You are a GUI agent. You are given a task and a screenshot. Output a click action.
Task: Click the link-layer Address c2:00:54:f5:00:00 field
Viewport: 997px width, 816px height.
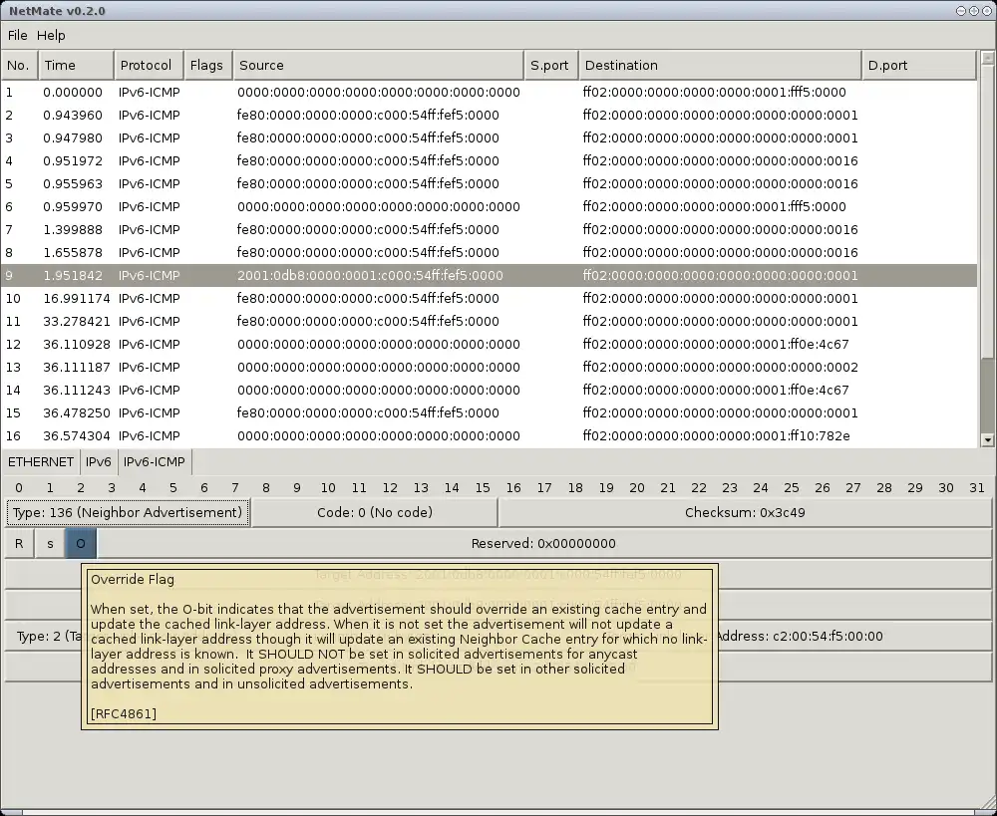855,636
